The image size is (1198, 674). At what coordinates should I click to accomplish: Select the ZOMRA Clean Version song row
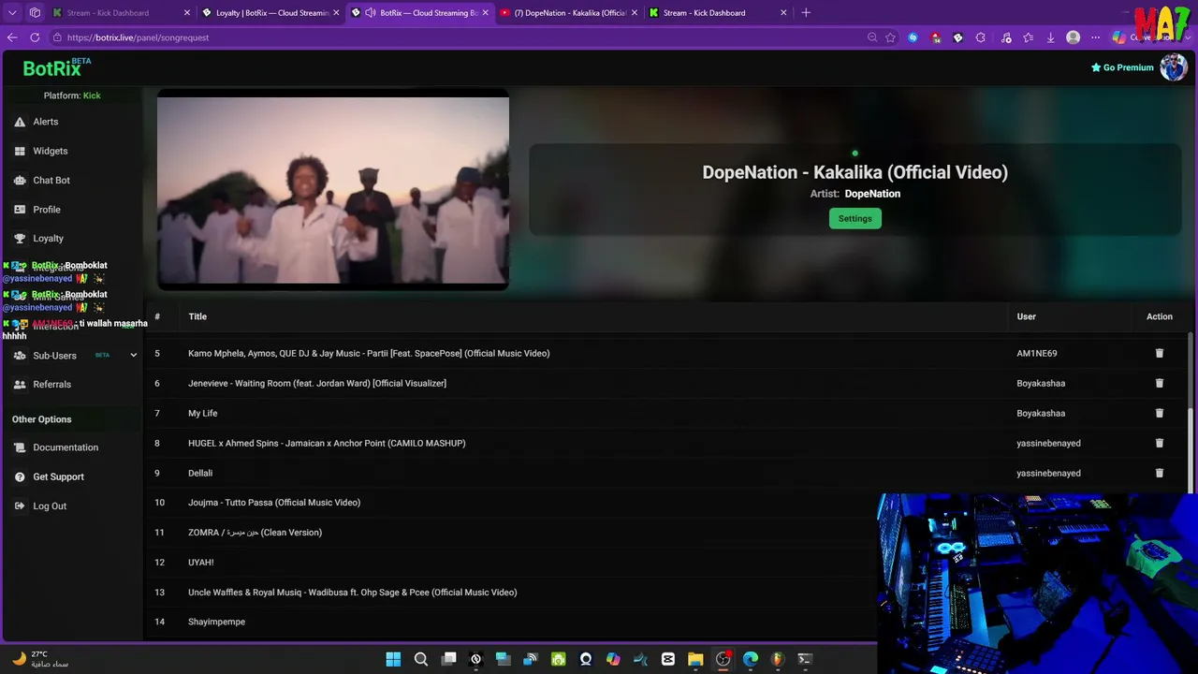(510, 533)
